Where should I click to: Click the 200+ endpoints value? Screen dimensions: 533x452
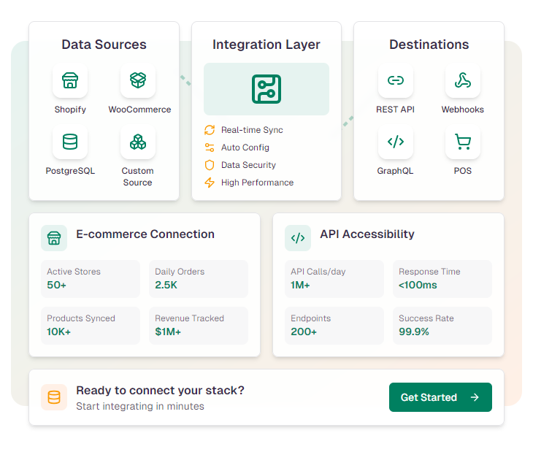[304, 332]
